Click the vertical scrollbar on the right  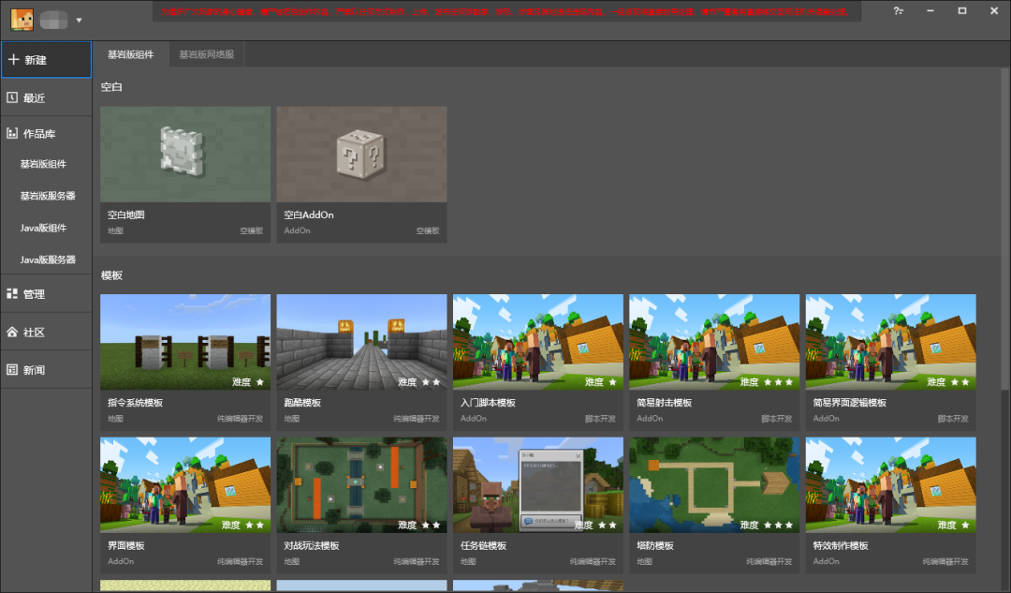(x=1005, y=230)
